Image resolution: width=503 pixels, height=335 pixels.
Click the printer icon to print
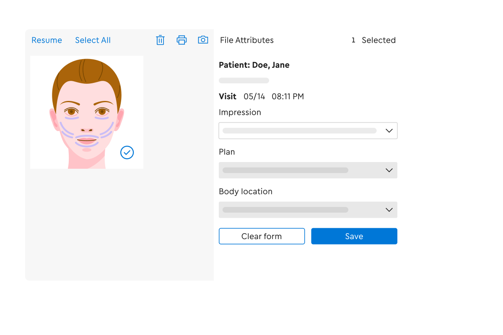[x=181, y=40]
